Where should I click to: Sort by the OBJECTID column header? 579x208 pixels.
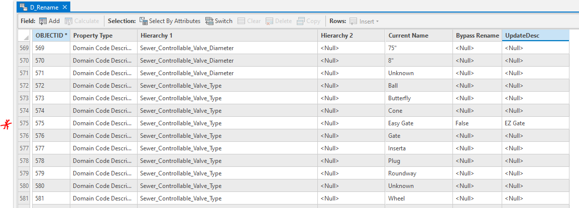pos(51,36)
